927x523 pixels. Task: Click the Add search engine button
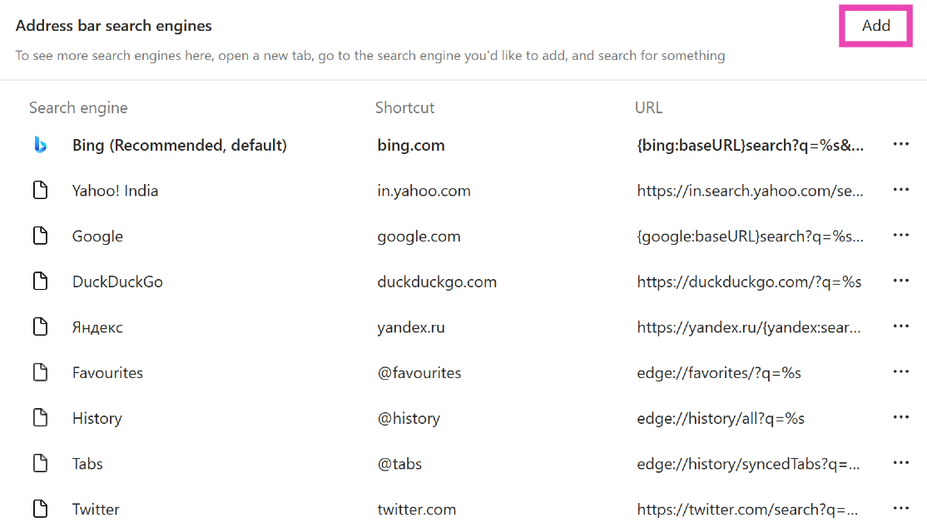click(875, 26)
